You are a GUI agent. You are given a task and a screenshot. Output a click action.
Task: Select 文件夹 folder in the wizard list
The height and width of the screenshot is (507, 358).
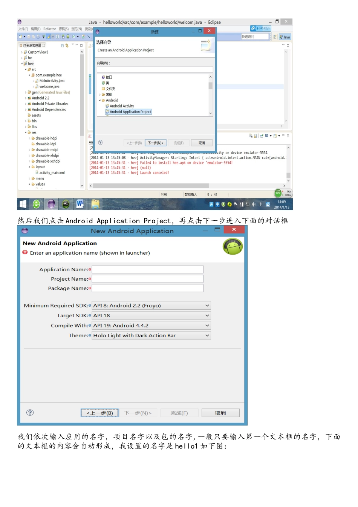pos(109,89)
